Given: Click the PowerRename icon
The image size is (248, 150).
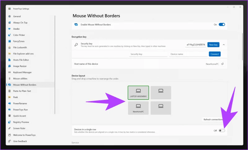Looking at the screenshot, I should tap(10, 103).
